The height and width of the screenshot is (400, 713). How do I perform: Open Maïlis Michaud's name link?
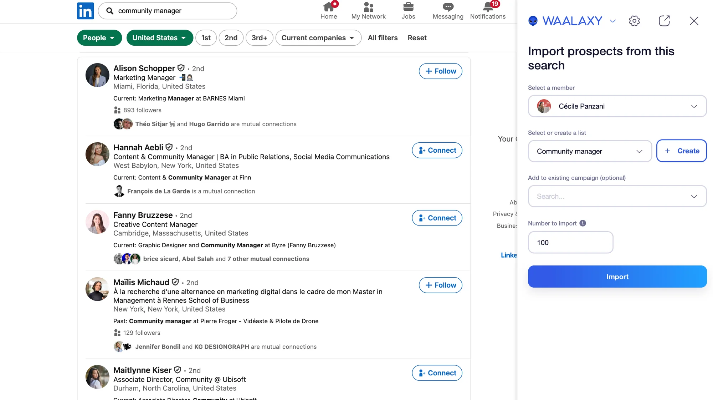coord(141,282)
